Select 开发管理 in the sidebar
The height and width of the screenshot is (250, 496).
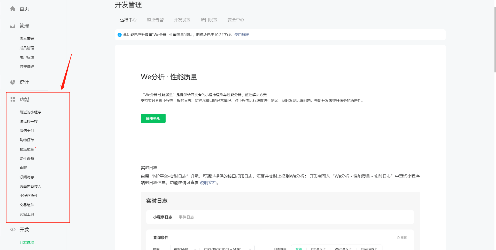tap(27, 242)
